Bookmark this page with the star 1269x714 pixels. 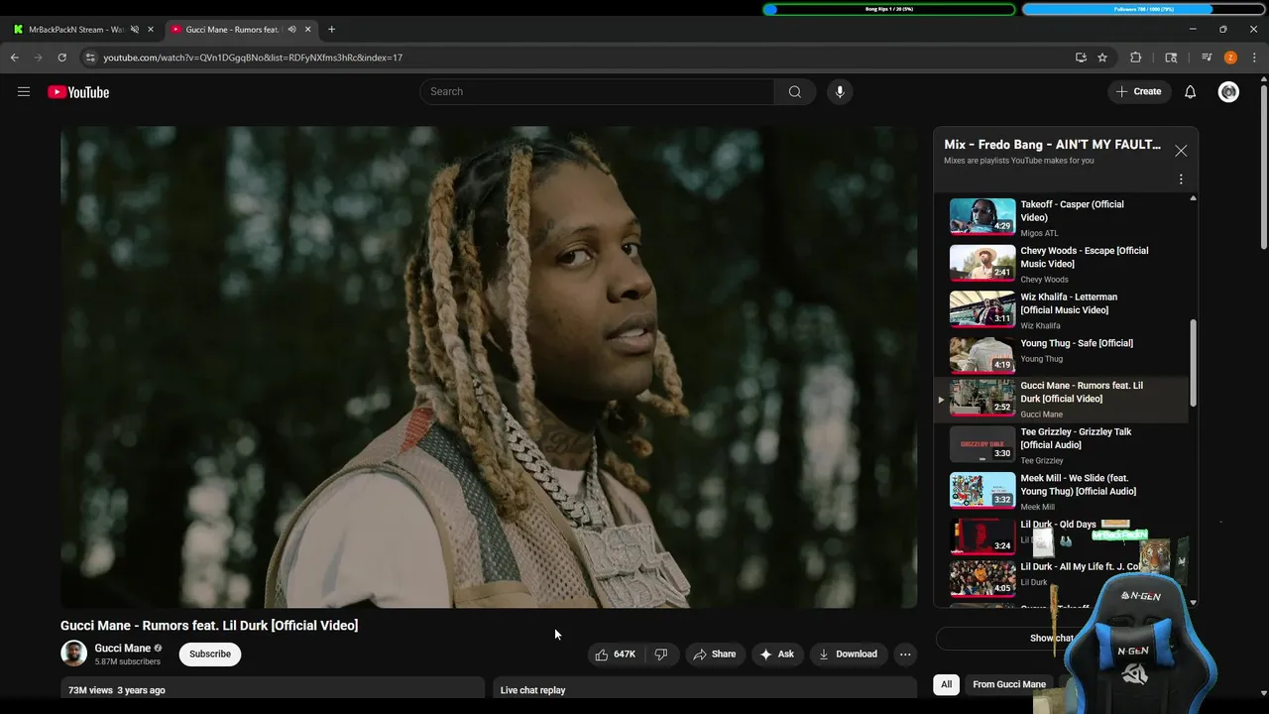tap(1102, 58)
